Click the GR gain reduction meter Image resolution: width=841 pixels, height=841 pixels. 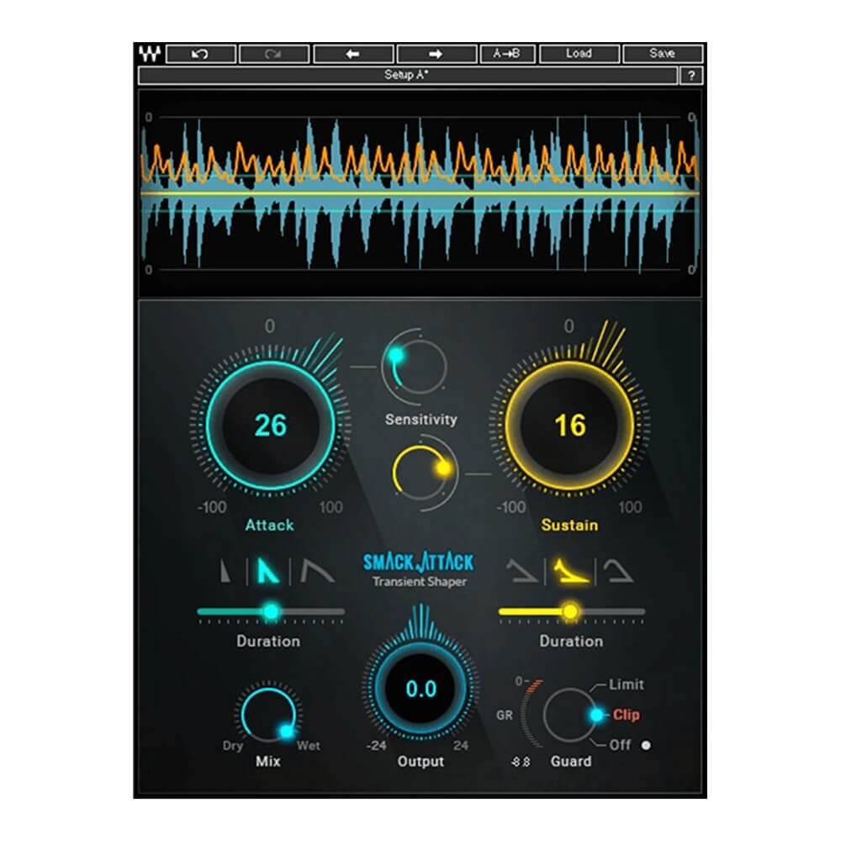pyautogui.click(x=531, y=713)
